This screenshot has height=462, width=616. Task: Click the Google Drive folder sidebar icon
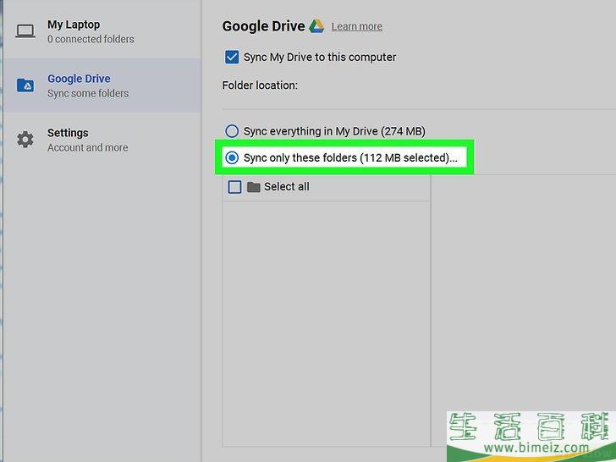click(x=25, y=85)
